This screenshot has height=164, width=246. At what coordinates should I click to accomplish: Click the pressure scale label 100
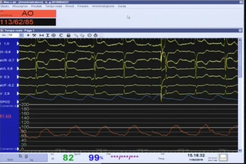(25, 127)
